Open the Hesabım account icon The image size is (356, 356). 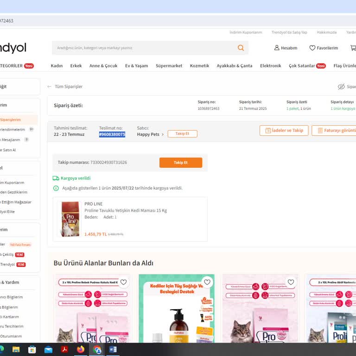[x=277, y=48]
